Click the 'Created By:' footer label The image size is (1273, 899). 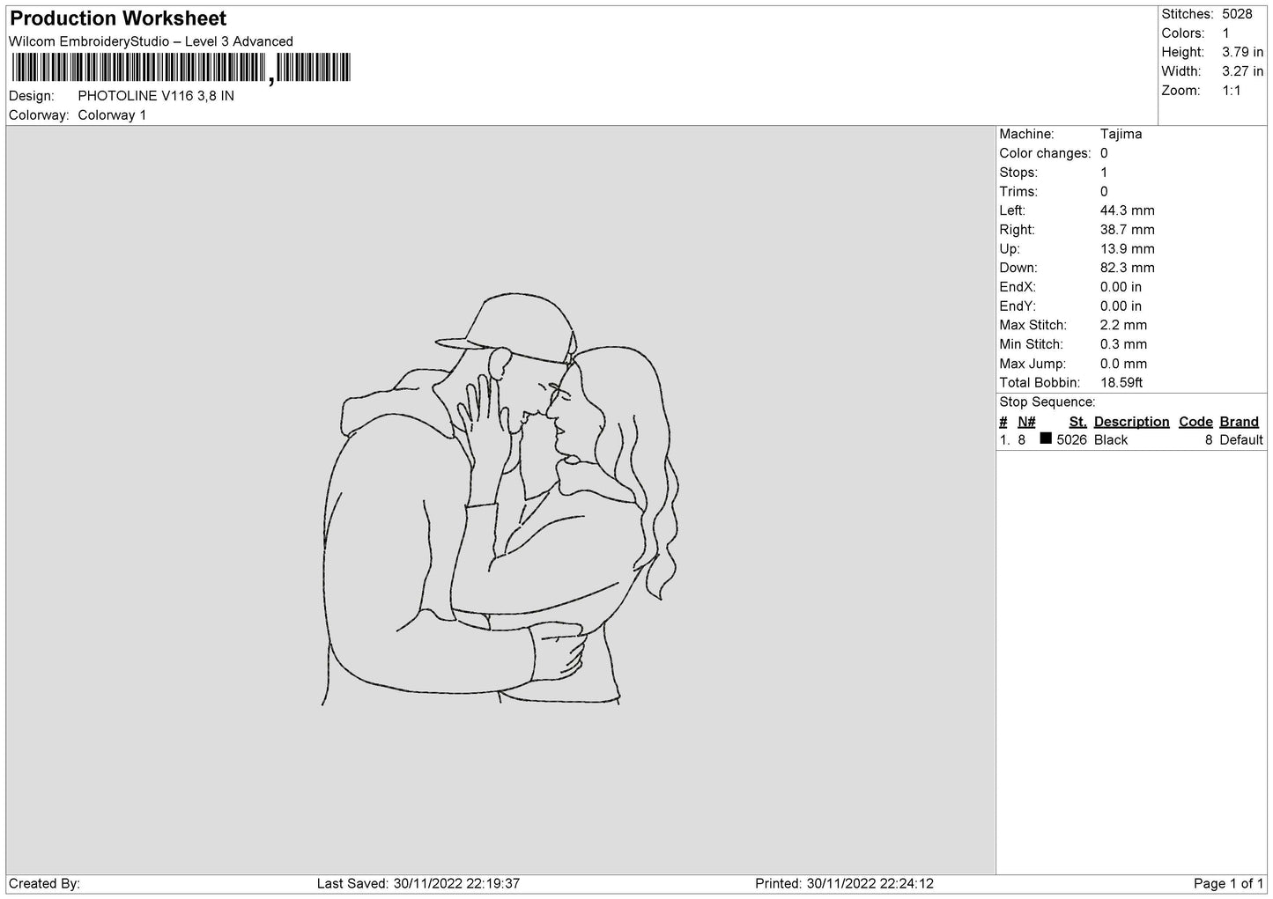[44, 884]
